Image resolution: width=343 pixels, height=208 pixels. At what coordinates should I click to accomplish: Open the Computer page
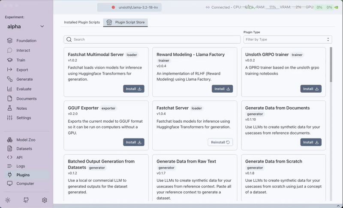(x=25, y=184)
